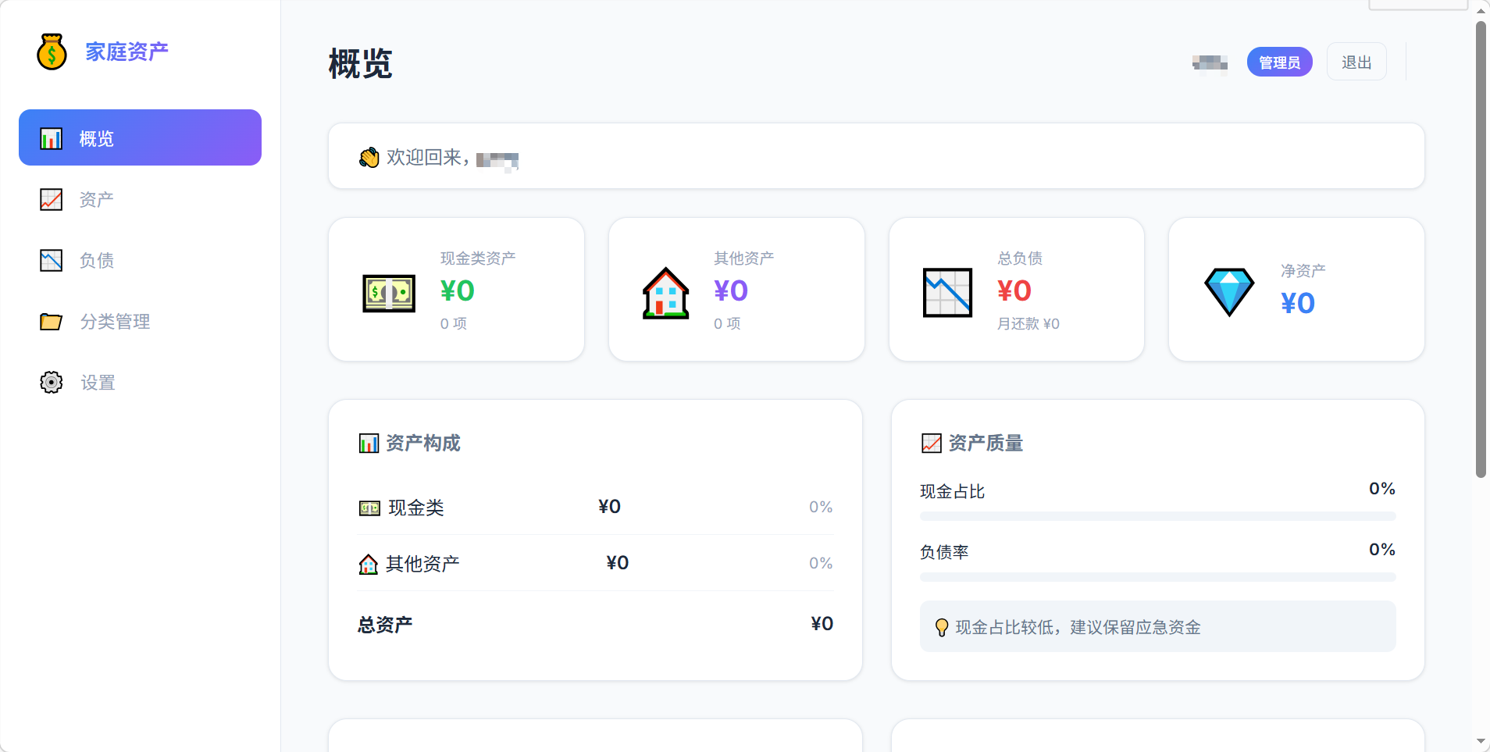Click the 现金占比 label
The height and width of the screenshot is (752, 1490).
[x=952, y=491]
